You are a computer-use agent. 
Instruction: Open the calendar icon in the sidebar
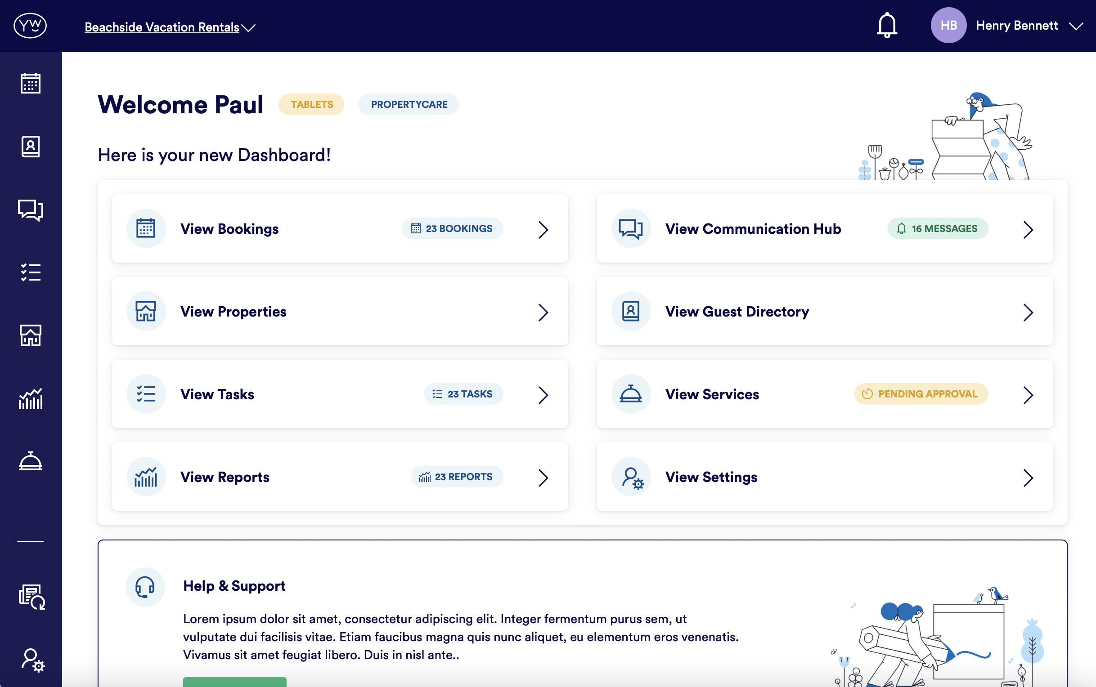31,83
